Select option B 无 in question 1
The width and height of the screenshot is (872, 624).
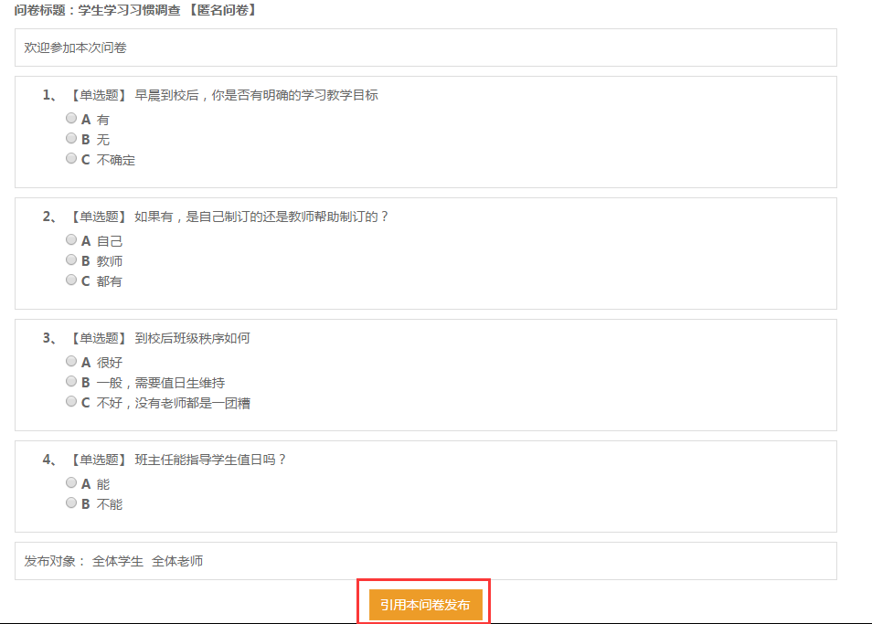coord(71,138)
